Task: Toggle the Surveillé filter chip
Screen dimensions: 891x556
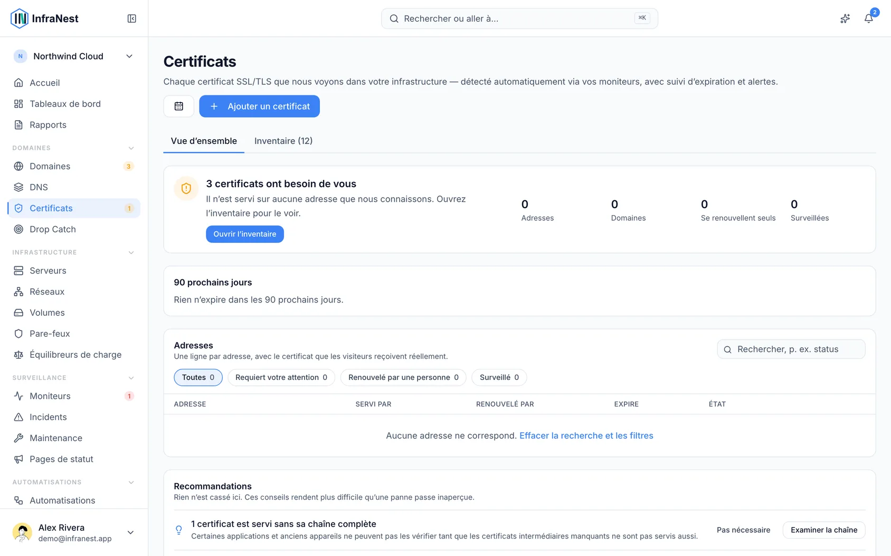Action: 499,377
